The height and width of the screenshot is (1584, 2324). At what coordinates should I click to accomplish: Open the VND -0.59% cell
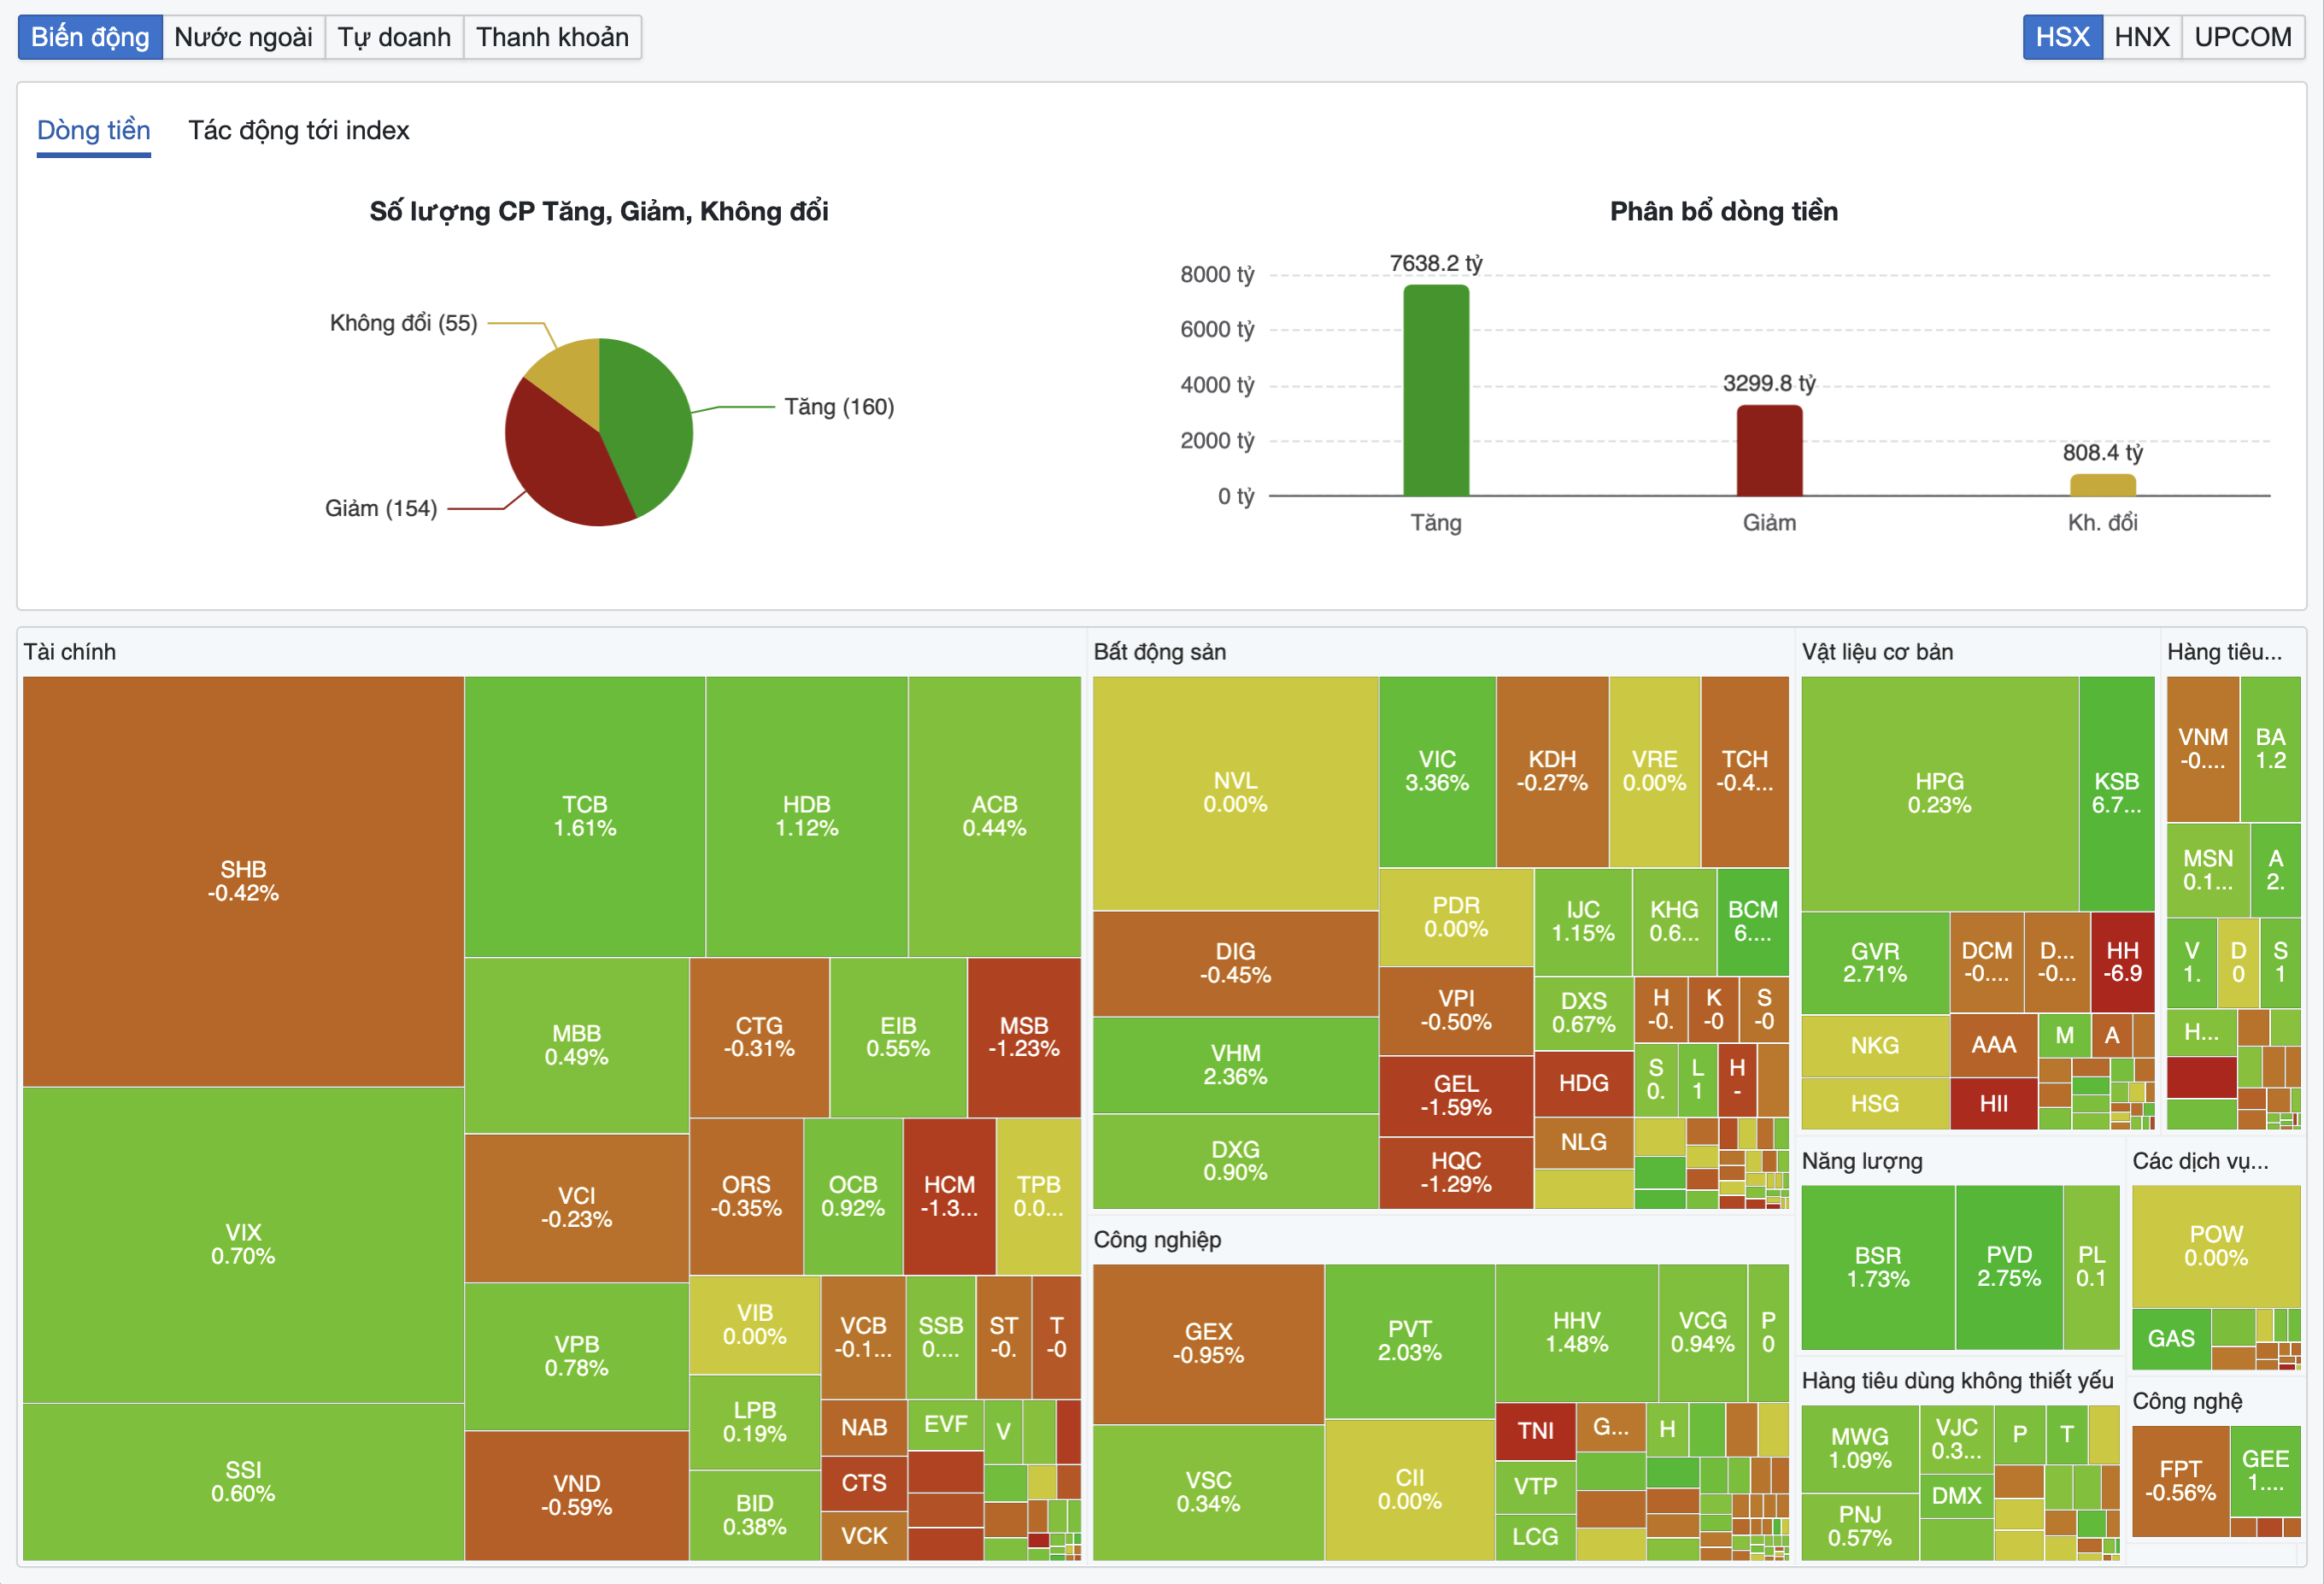click(x=577, y=1495)
